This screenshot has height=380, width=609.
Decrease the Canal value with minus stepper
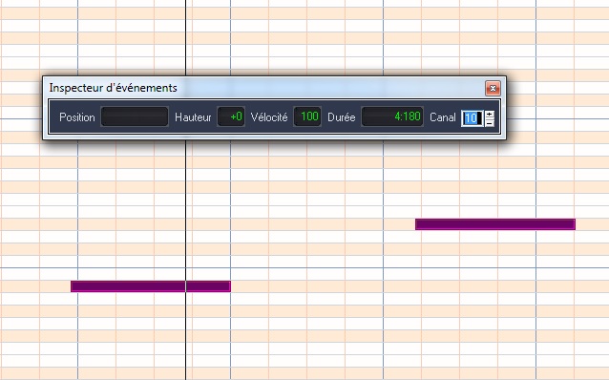(x=490, y=123)
